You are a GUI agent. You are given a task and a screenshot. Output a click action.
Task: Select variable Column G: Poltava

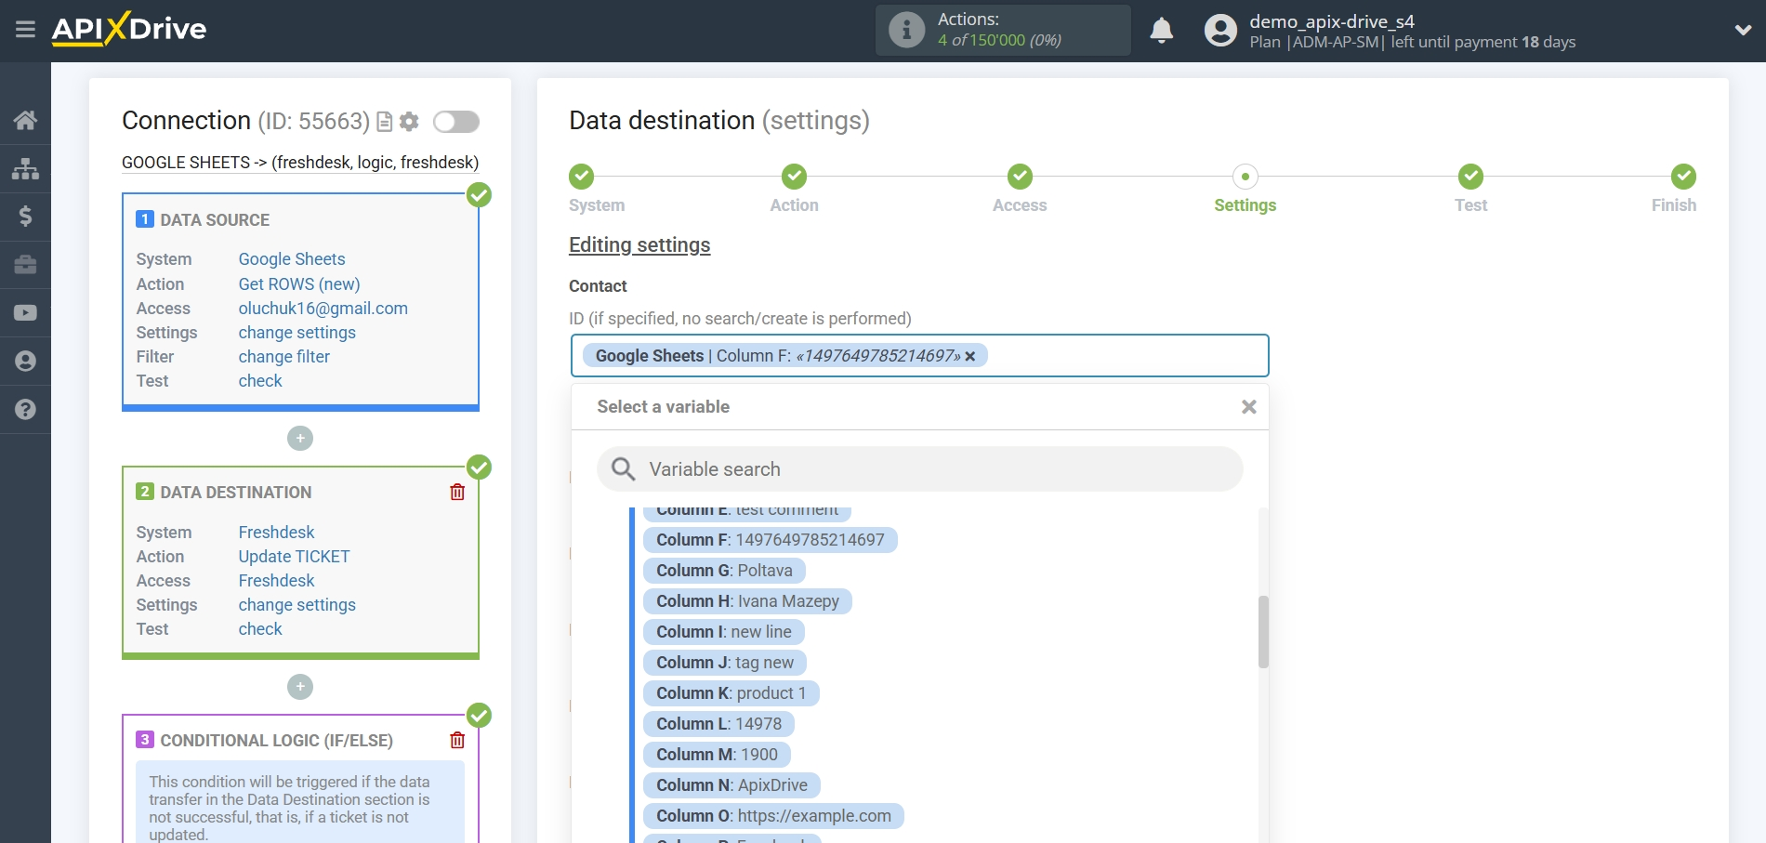[724, 571]
